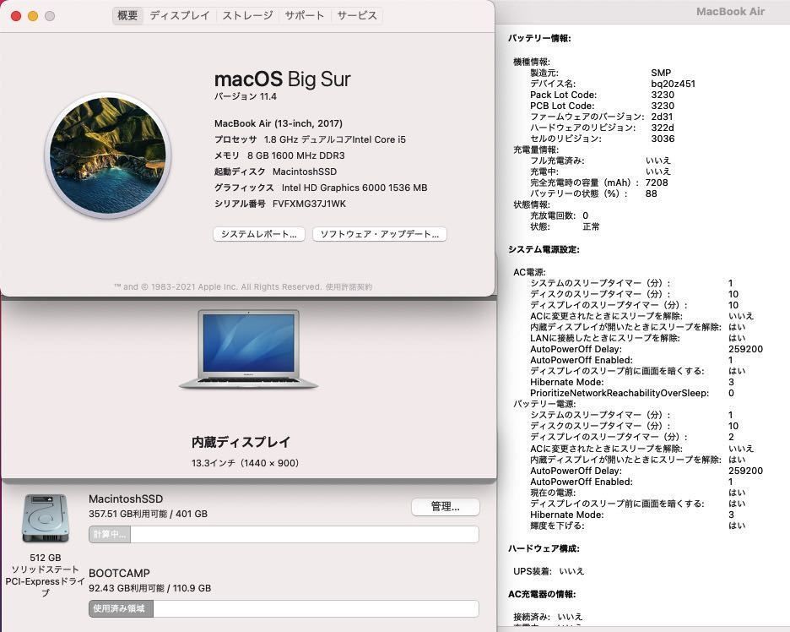The width and height of the screenshot is (790, 632).
Task: Click the 13.3インチ (1440 × 900) text
Action: point(245,463)
